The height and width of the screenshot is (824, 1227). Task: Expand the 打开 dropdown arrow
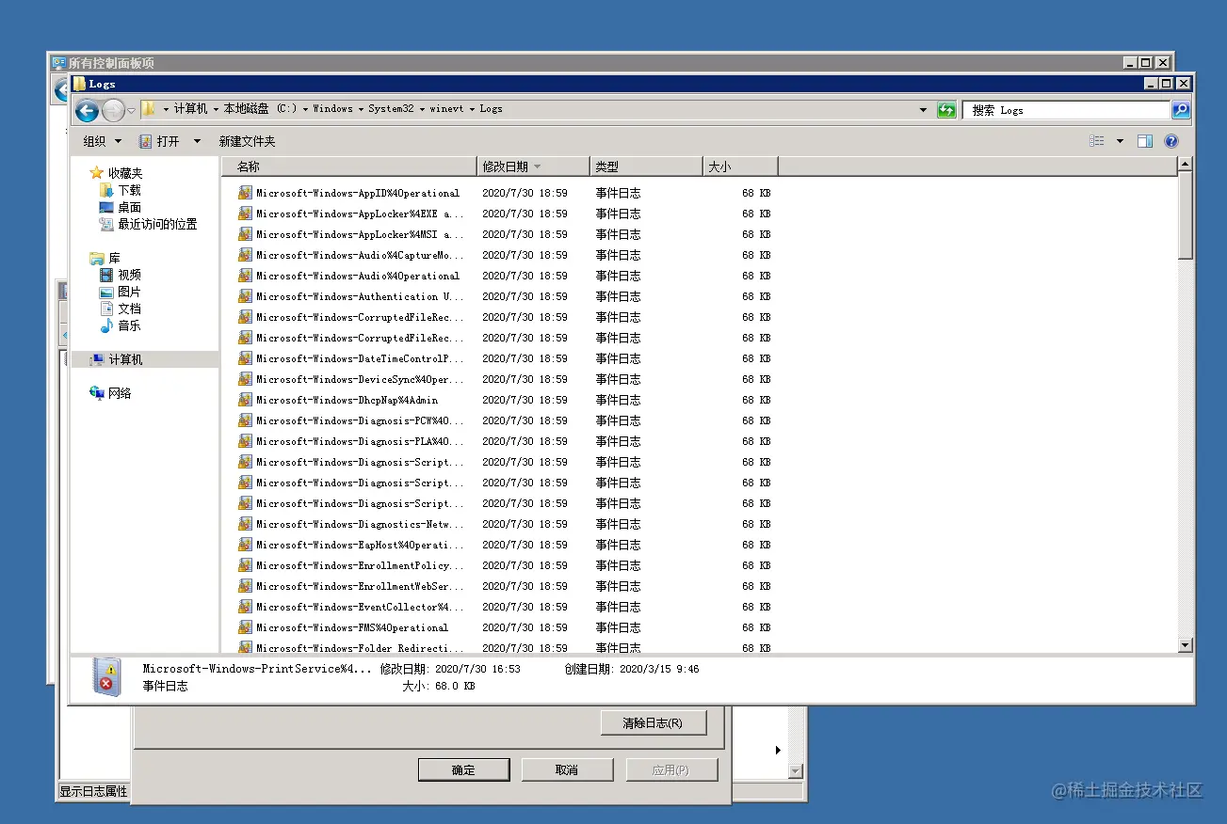[x=197, y=141]
